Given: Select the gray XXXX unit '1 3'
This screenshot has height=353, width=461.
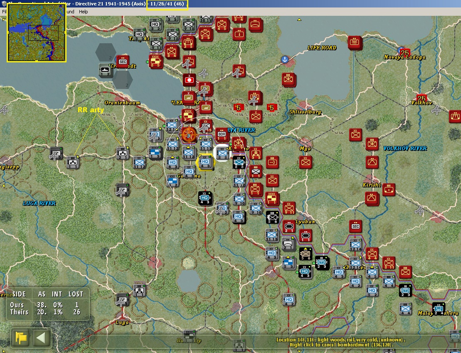Looking at the screenshot, I should tap(155, 153).
